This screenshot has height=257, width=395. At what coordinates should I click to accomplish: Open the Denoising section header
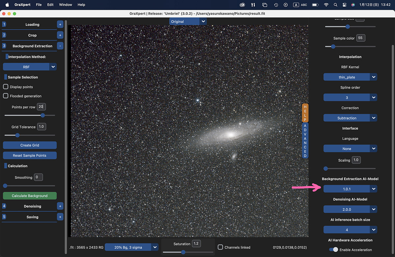point(32,206)
